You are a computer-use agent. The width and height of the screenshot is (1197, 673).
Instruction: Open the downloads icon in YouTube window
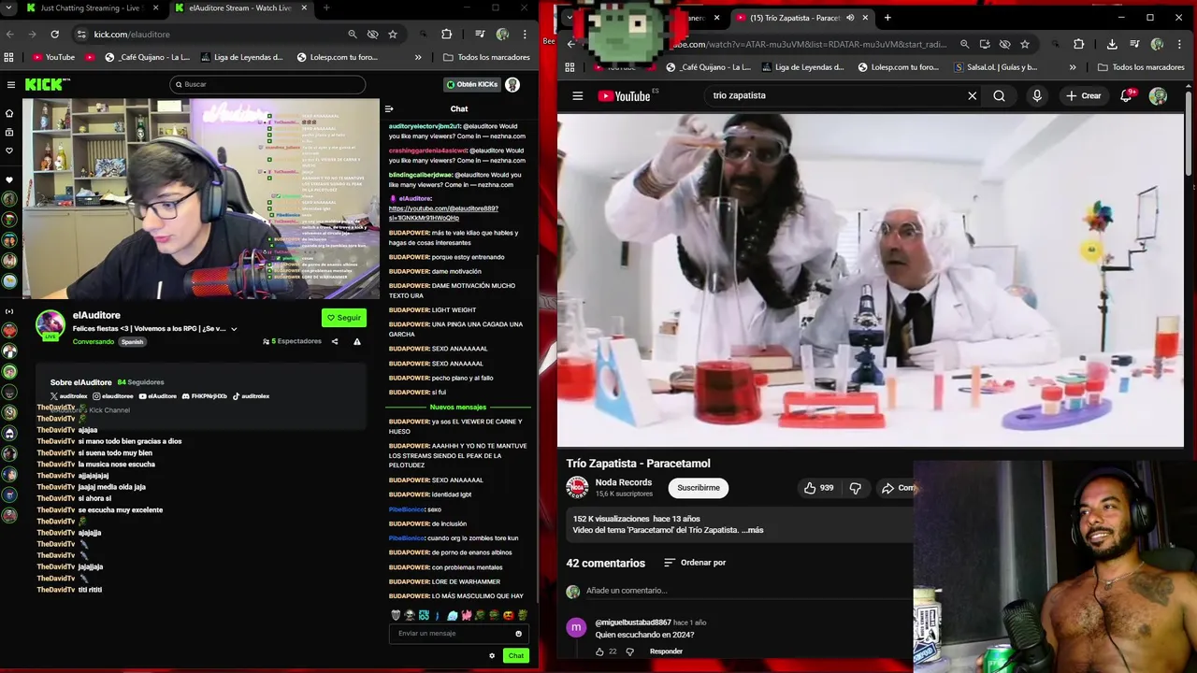click(1112, 44)
